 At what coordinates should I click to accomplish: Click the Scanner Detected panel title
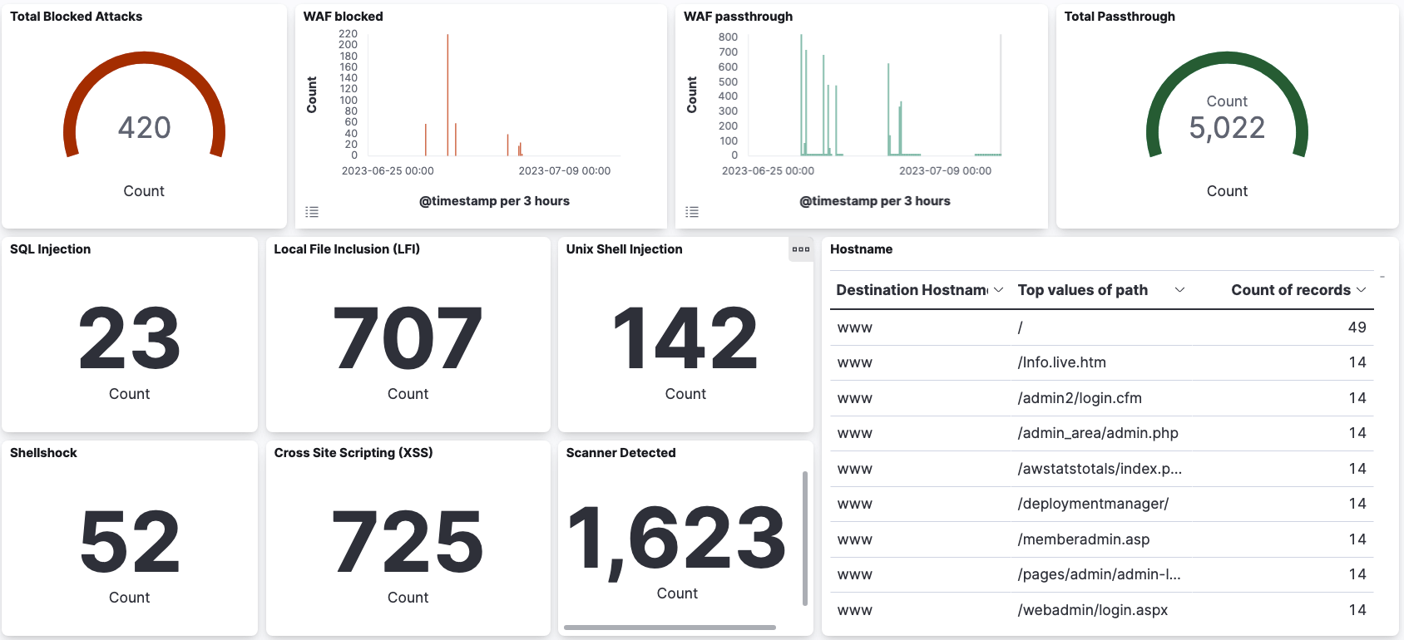(620, 453)
